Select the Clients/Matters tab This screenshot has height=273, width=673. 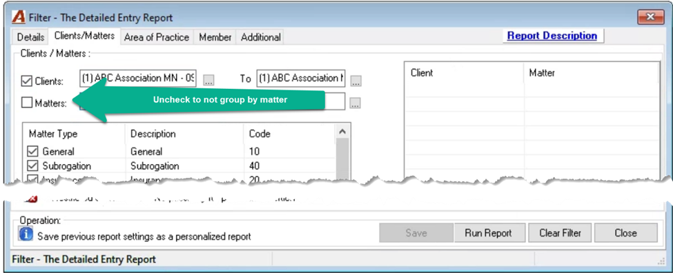click(84, 36)
